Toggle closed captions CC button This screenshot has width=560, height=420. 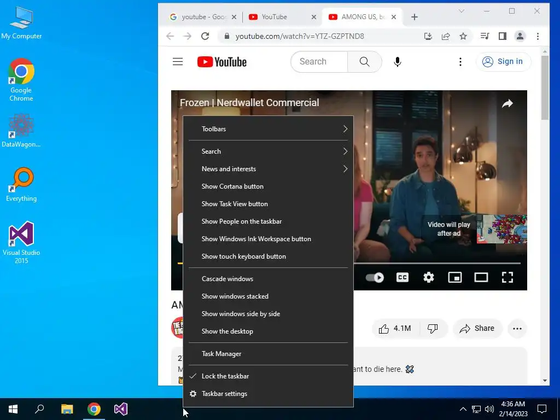(402, 277)
